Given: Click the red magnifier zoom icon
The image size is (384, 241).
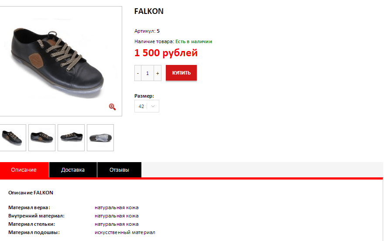Looking at the screenshot, I should (x=113, y=107).
